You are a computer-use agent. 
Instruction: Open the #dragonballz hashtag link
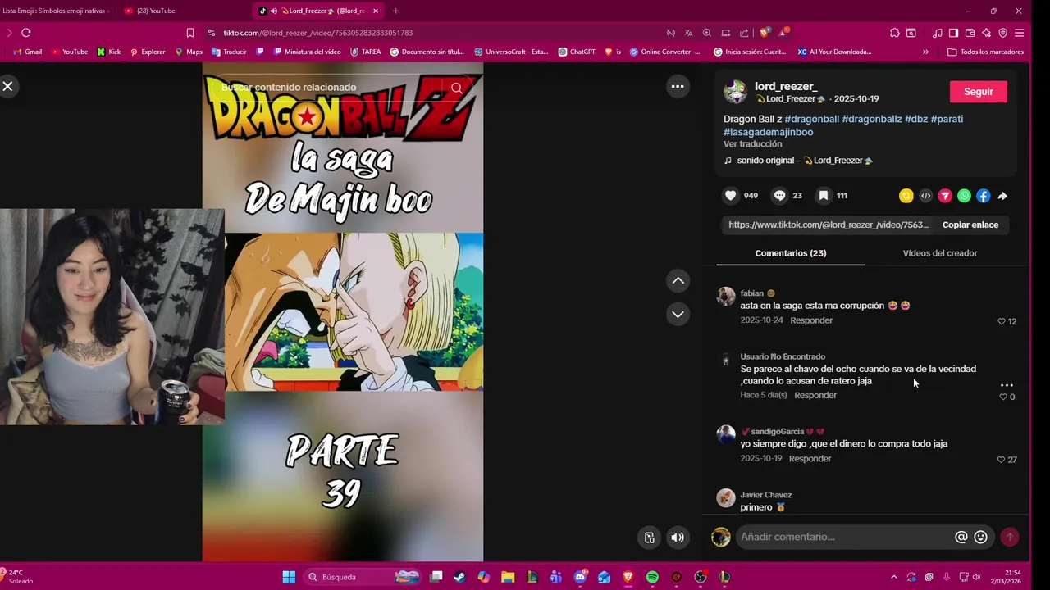[872, 119]
